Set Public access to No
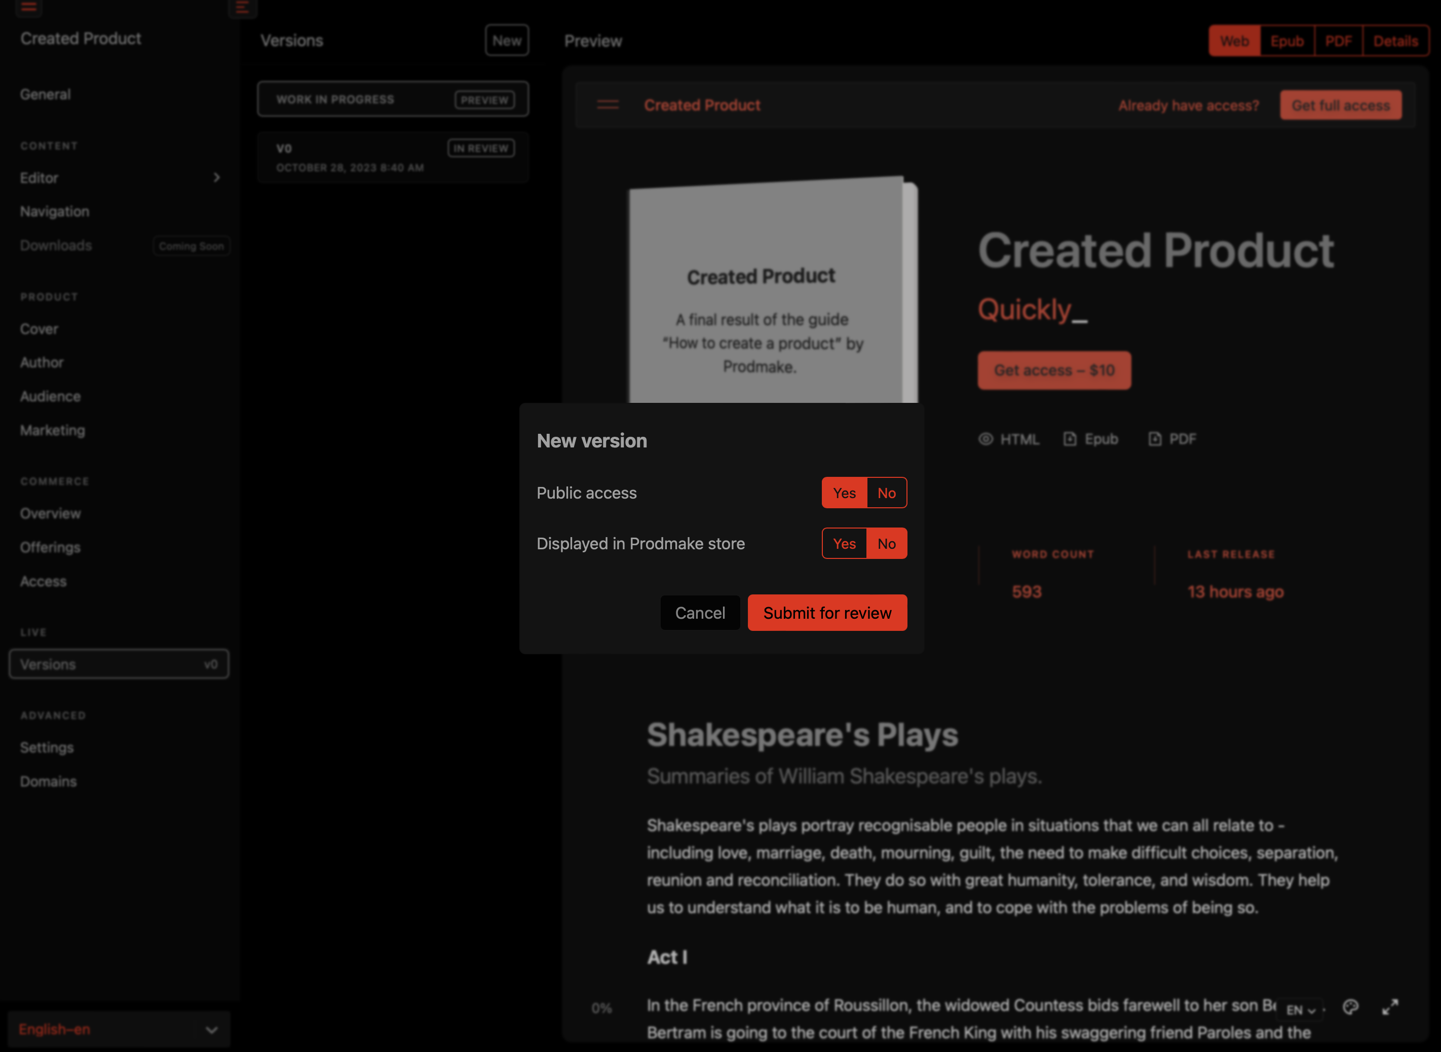 click(886, 493)
